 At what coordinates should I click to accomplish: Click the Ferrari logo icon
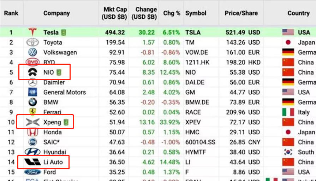(x=32, y=112)
